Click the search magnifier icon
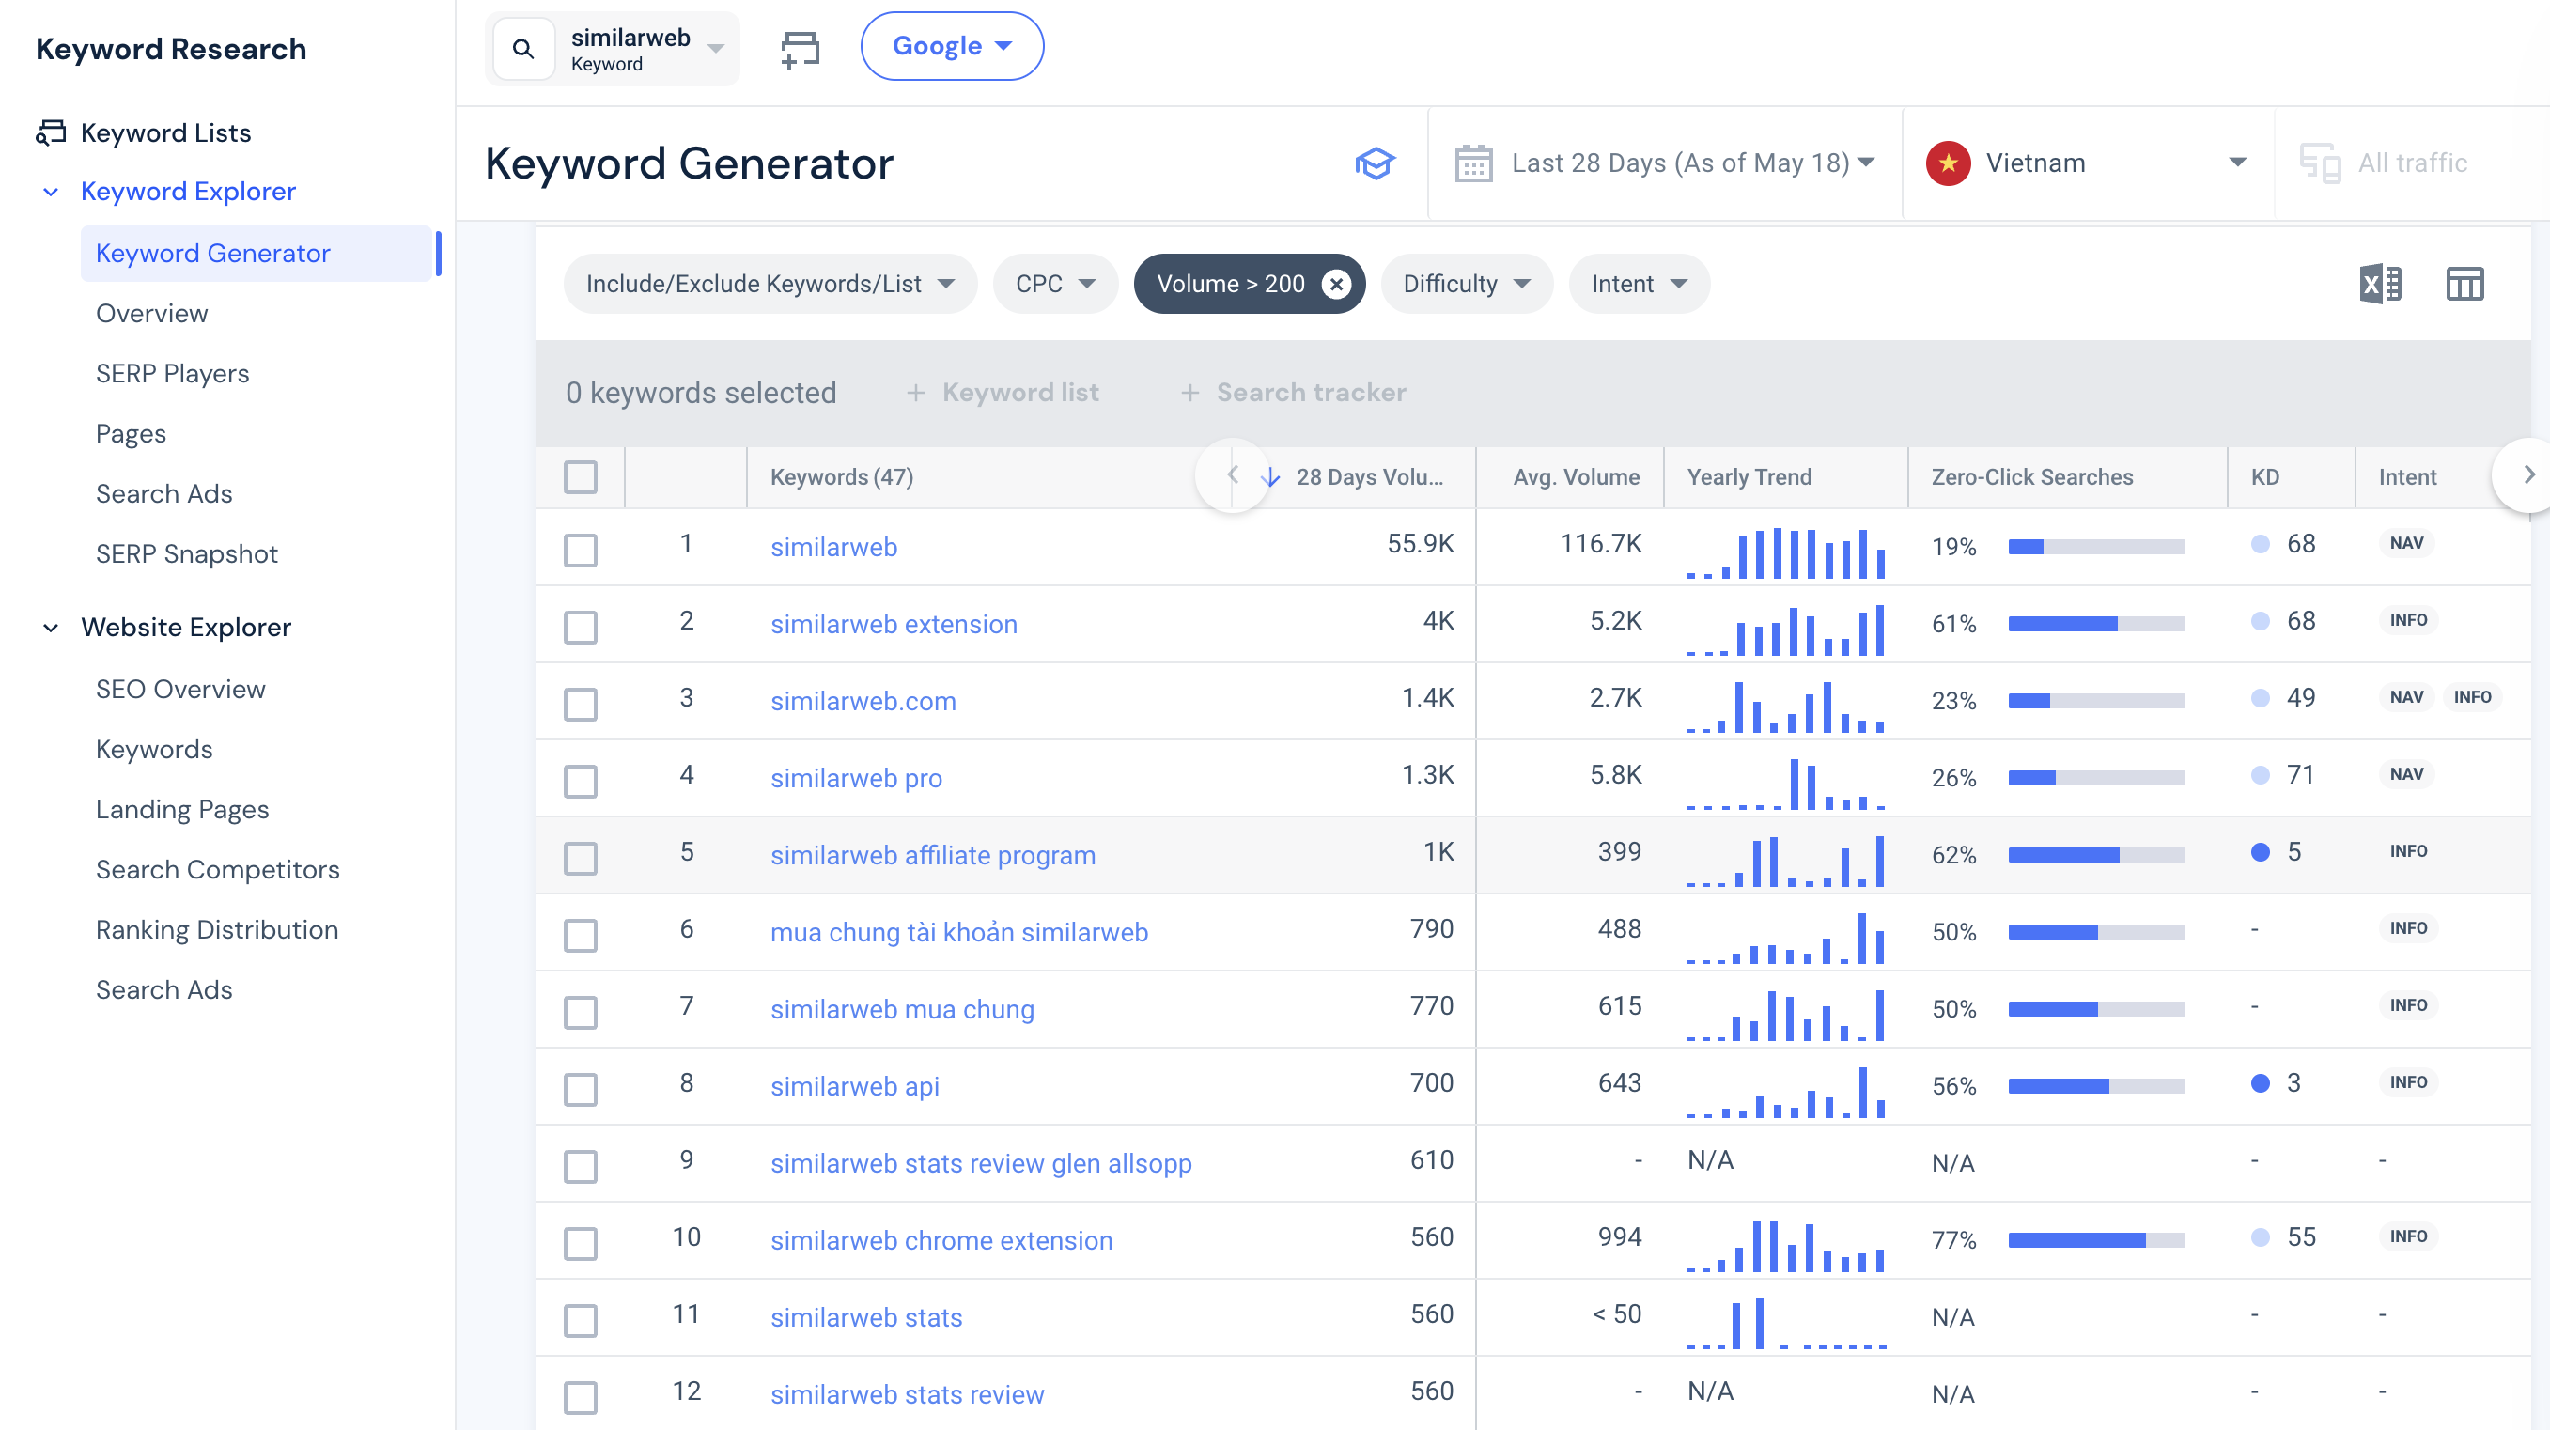Viewport: 2550px width, 1430px height. tap(522, 48)
